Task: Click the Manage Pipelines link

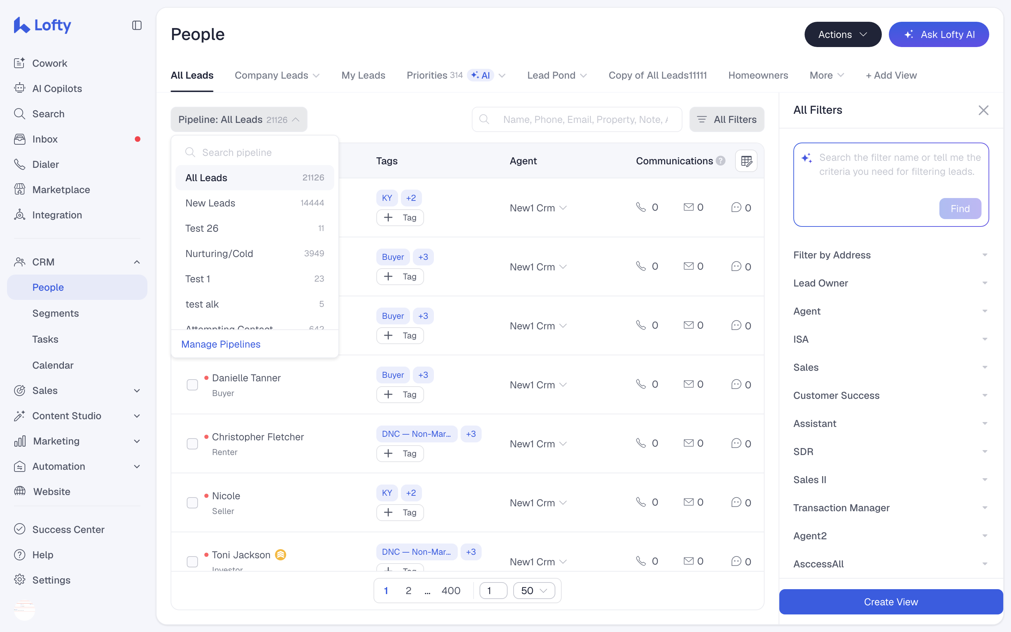Action: tap(220, 344)
